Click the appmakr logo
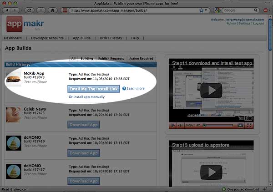The image size is (273, 192). [25, 24]
